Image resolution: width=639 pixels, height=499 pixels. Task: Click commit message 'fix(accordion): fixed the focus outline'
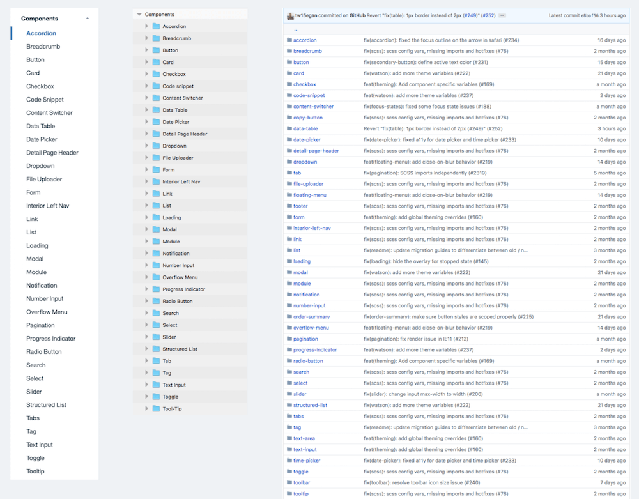coord(442,40)
